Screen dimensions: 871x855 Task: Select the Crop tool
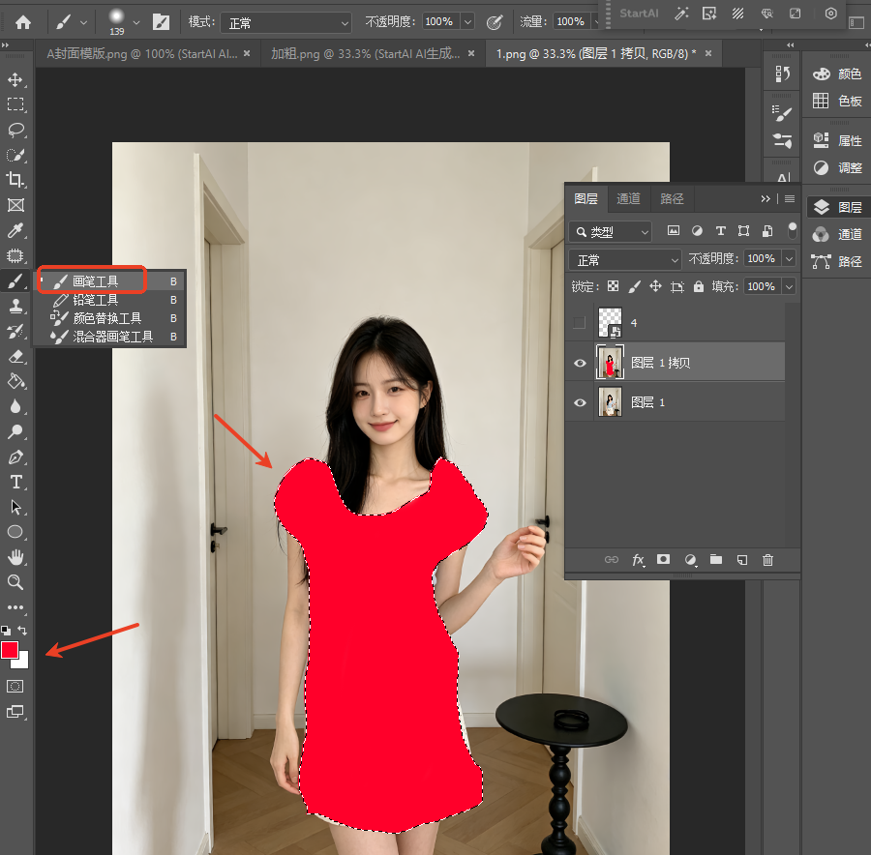15,180
